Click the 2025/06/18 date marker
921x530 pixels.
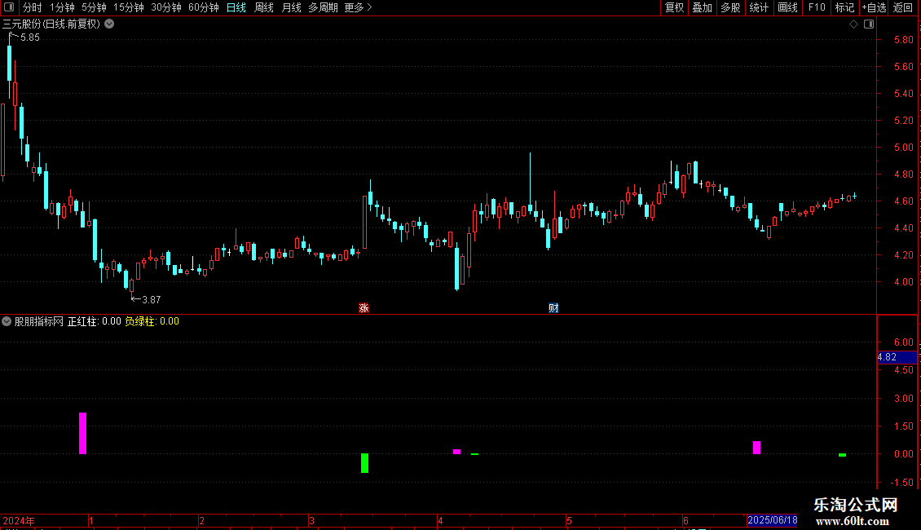coord(773,520)
